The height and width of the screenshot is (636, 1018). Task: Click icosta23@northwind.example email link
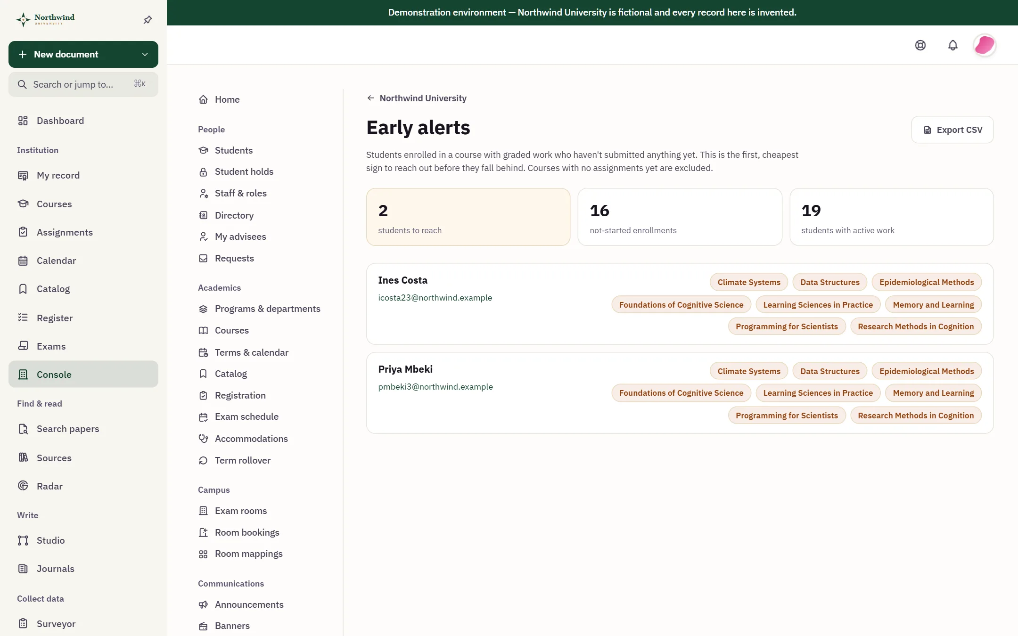[435, 298]
